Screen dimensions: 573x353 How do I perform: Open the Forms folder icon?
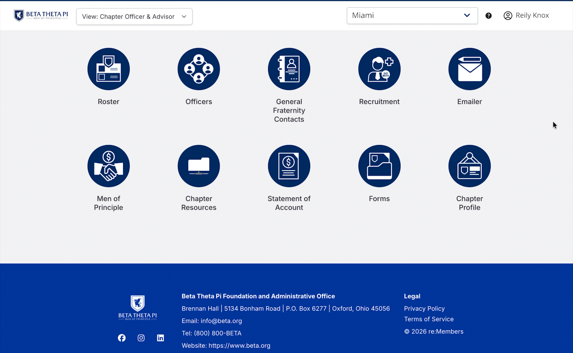tap(379, 166)
